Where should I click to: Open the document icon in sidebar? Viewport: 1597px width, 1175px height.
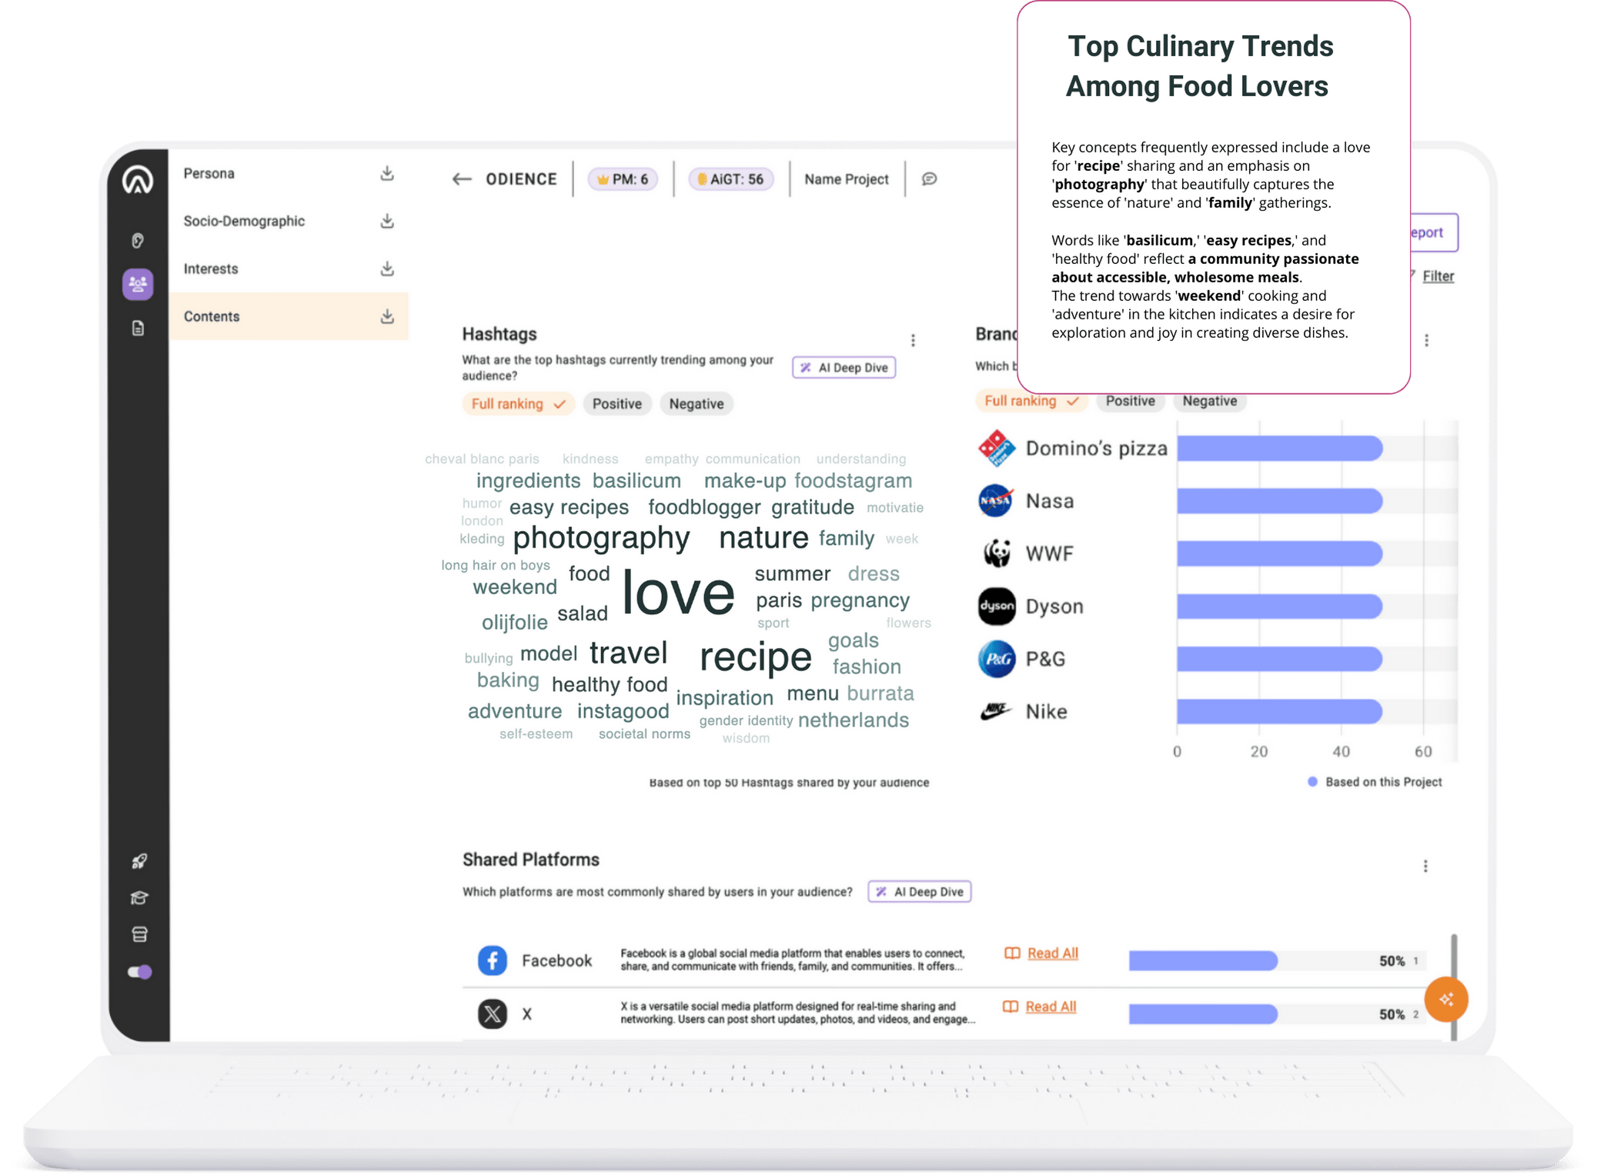pyautogui.click(x=138, y=329)
